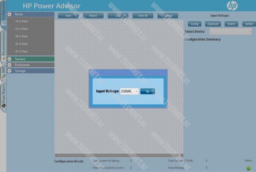Open the Configuration side tab
Image resolution: width=256 pixels, height=172 pixels.
(3, 15)
